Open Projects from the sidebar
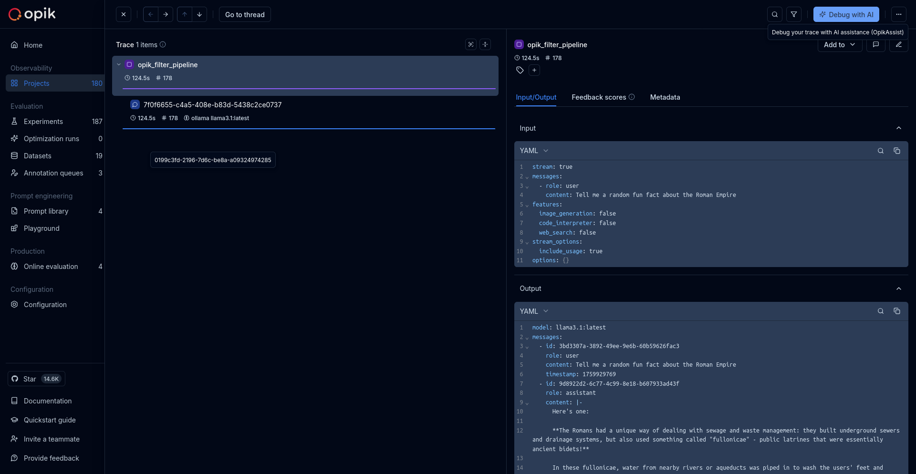Screen dimensions: 916x474 36,83
